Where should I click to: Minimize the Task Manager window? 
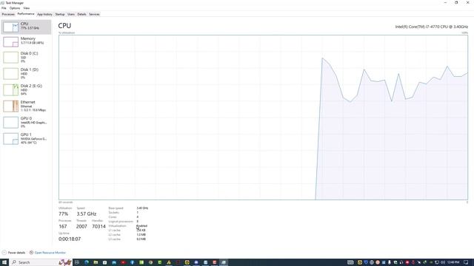[445, 2]
